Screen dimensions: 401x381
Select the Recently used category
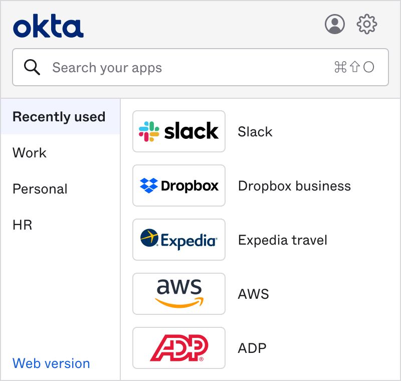tap(59, 117)
